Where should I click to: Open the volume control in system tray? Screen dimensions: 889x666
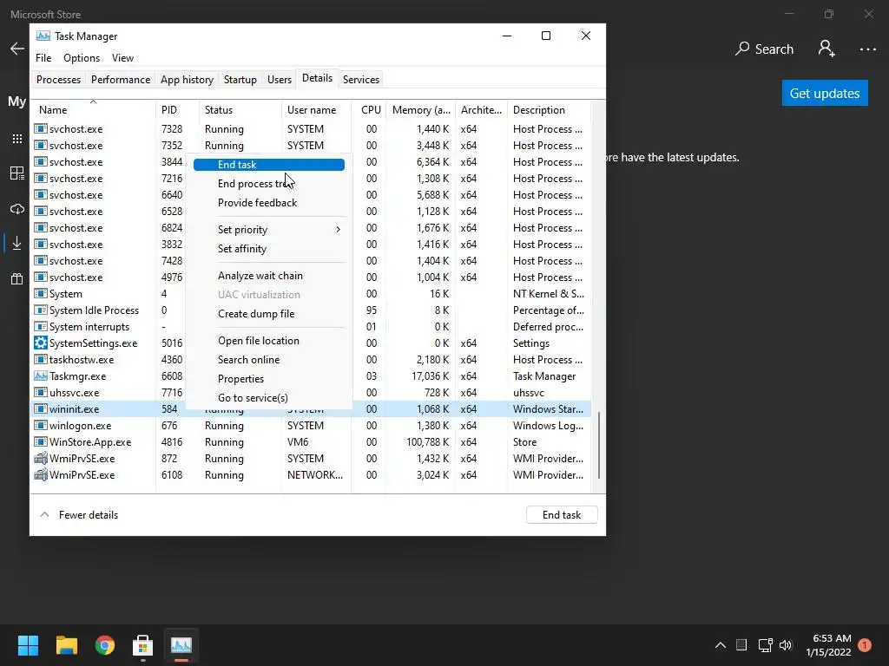click(x=786, y=645)
